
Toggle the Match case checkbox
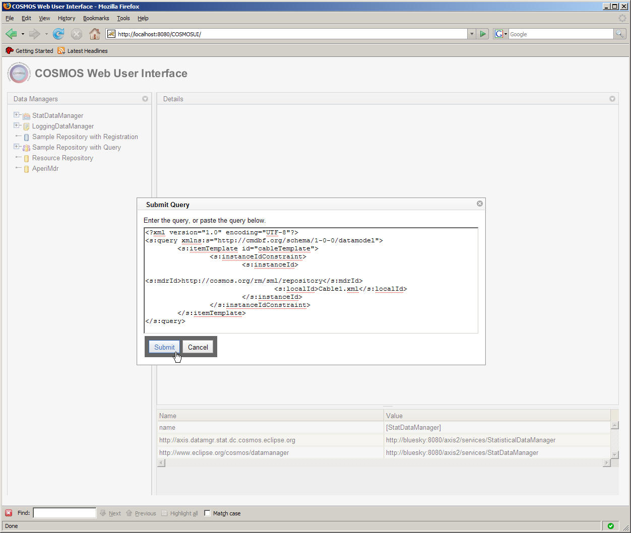tap(207, 513)
